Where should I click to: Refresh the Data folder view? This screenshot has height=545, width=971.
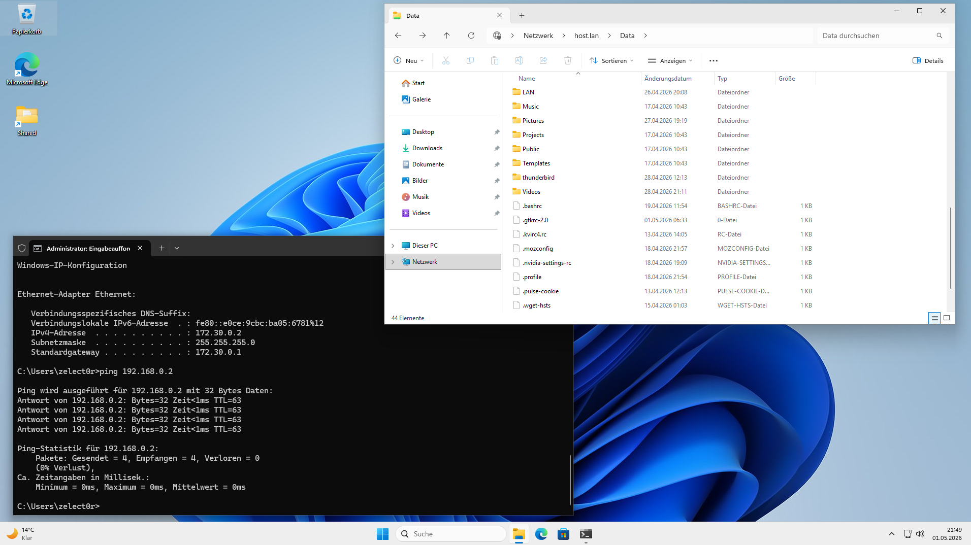click(471, 36)
